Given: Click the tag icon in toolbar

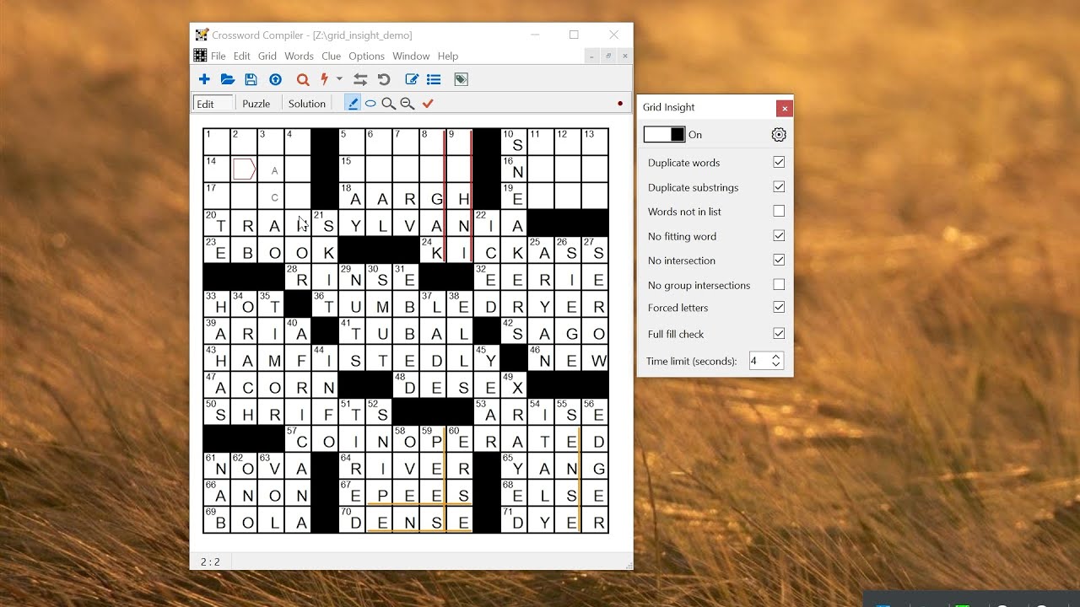Looking at the screenshot, I should (461, 79).
